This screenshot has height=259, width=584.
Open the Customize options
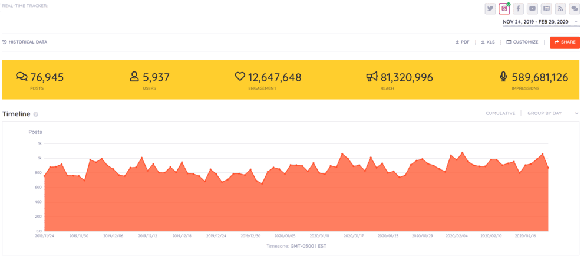coord(523,42)
